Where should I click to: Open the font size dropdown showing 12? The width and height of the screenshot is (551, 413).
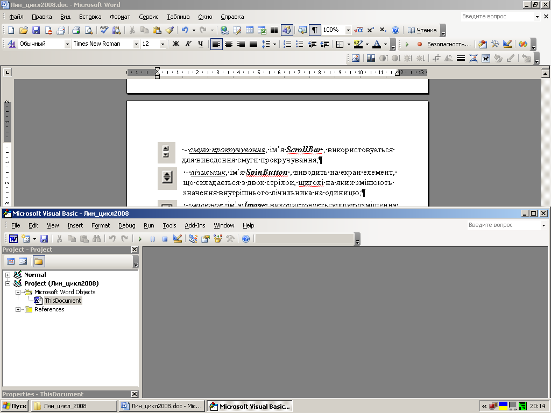tap(163, 44)
